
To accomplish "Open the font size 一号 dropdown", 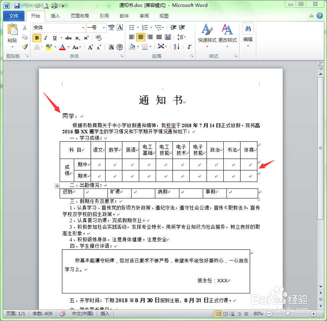I will pyautogui.click(x=104, y=28).
